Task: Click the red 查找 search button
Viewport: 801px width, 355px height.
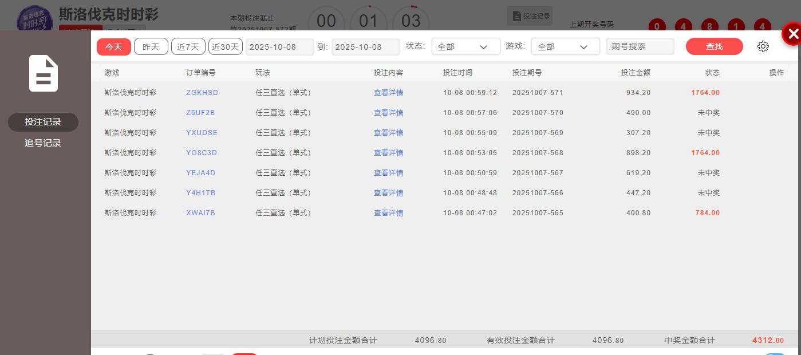Action: [x=714, y=47]
